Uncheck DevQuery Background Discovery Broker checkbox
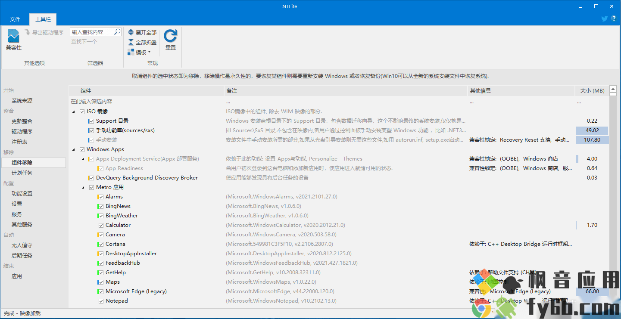This screenshot has width=621, height=319. [91, 178]
